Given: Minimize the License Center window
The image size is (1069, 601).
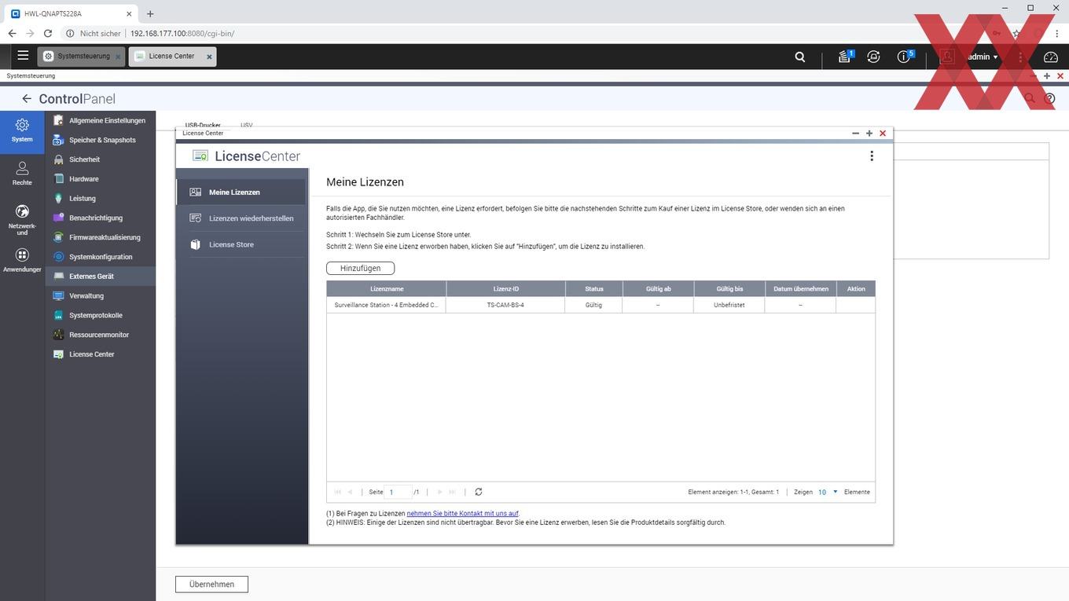Looking at the screenshot, I should click(x=855, y=134).
